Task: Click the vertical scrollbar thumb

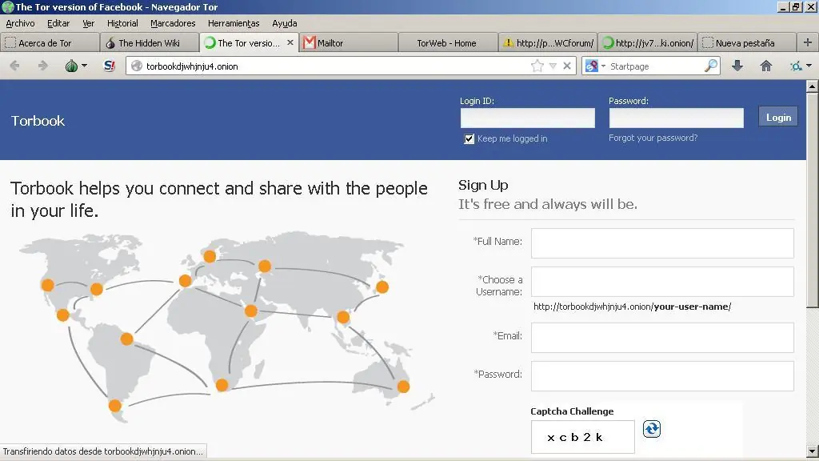Action: click(x=813, y=201)
